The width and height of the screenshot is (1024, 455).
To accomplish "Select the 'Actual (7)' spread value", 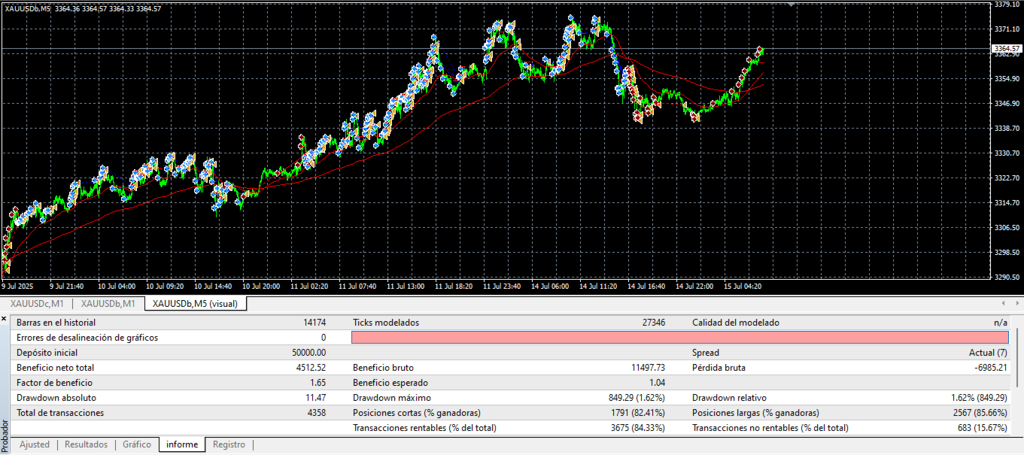I will click(988, 353).
